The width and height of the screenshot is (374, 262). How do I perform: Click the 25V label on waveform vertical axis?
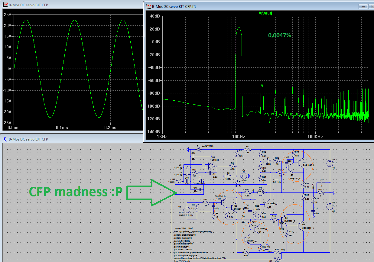8,14
